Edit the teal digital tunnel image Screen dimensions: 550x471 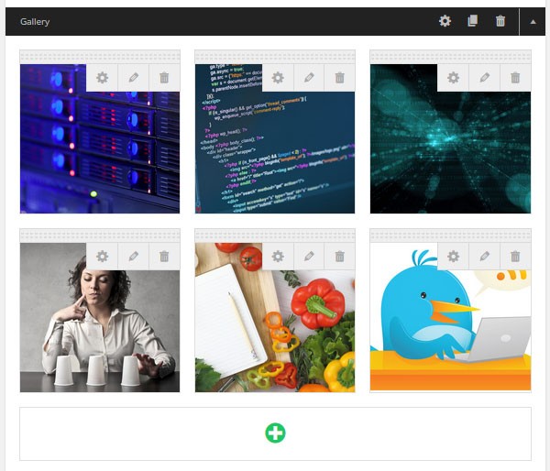[484, 78]
